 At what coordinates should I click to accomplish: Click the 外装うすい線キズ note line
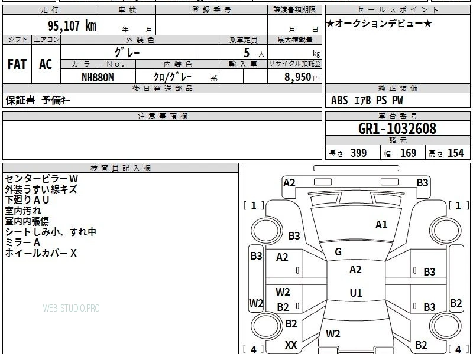click(x=41, y=189)
